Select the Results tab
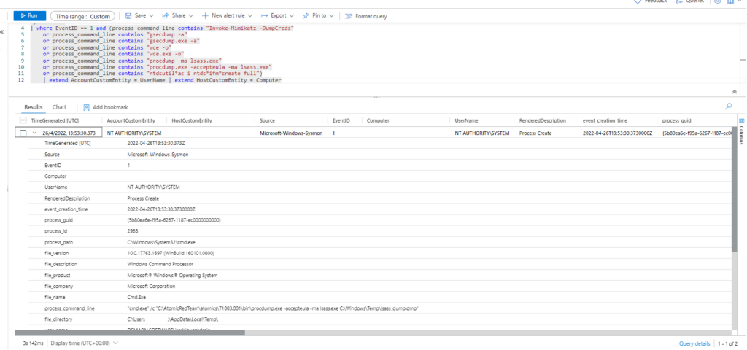Screen dimensions: 747x350 coord(34,106)
